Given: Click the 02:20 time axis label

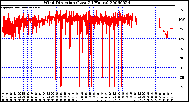Looking at the screenshot, I should pyautogui.click(x=19, y=96).
